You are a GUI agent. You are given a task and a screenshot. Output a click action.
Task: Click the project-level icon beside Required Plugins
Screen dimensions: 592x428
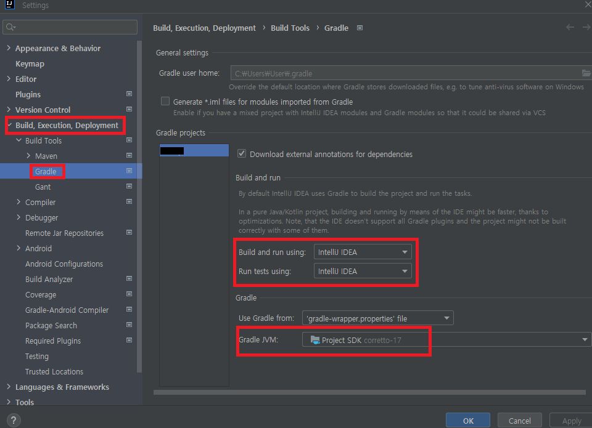pos(129,340)
